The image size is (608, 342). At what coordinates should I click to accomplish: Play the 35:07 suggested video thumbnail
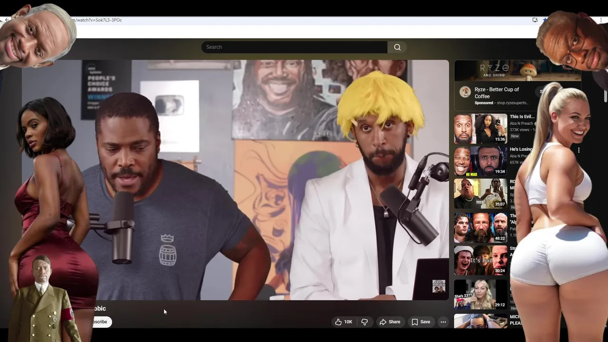pyautogui.click(x=480, y=194)
